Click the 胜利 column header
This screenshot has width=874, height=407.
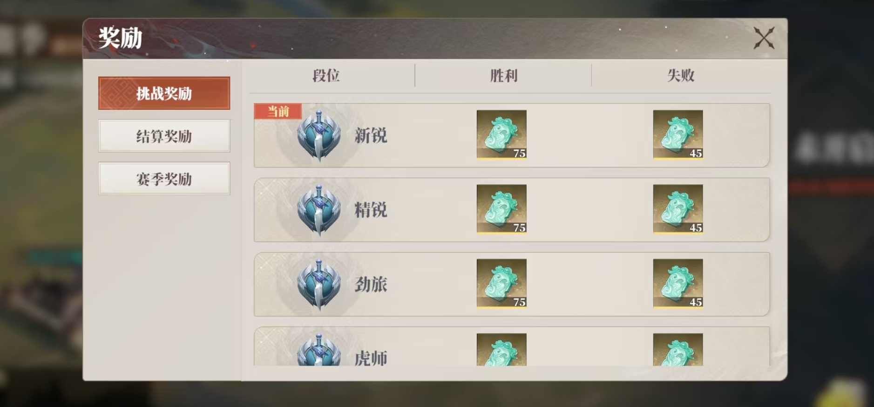(503, 75)
